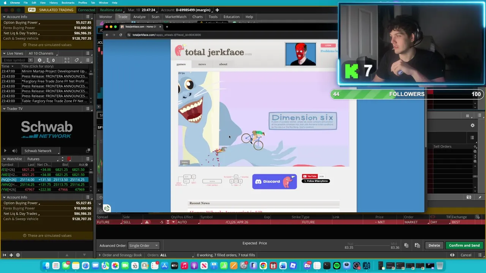Go back in the browser window
486x273 pixels.
[107, 35]
